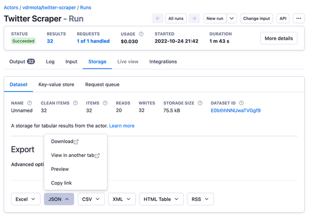Viewport: 313px width, 216px height.
Task: Open the dataset ID E0bthhNNUwaTVGgf9 link
Action: 236,111
